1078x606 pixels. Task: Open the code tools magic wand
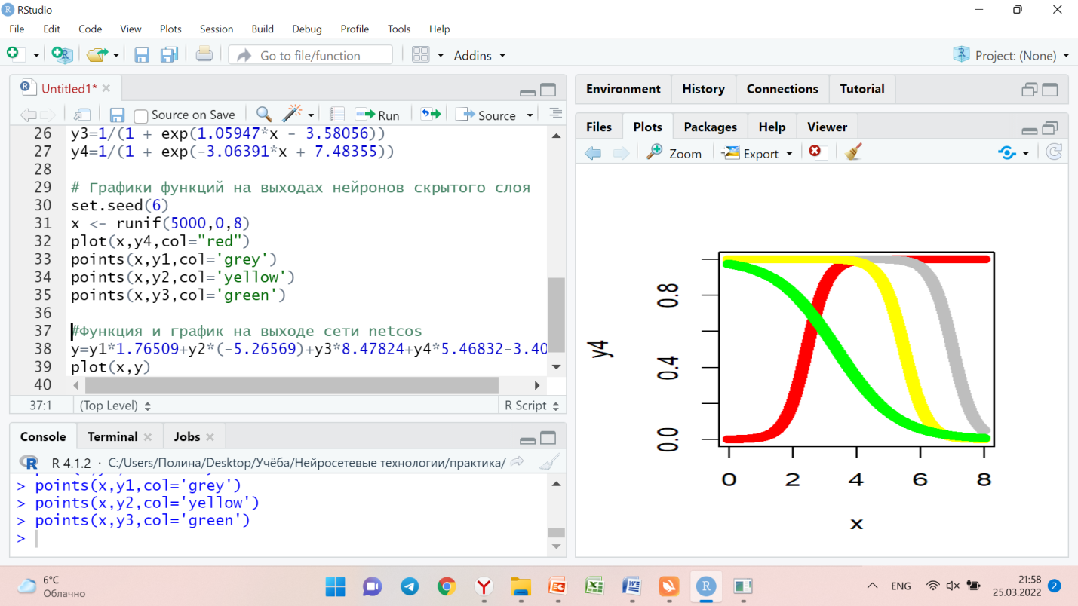[x=293, y=114]
